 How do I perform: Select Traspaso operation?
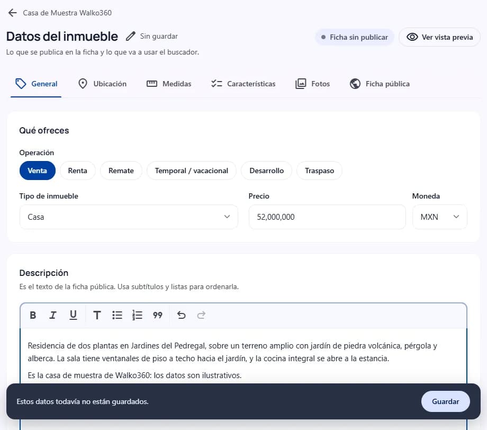pos(319,171)
